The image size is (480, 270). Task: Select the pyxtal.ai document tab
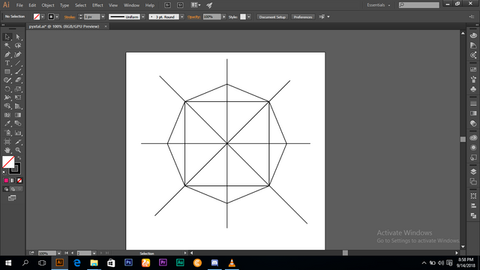(x=64, y=27)
